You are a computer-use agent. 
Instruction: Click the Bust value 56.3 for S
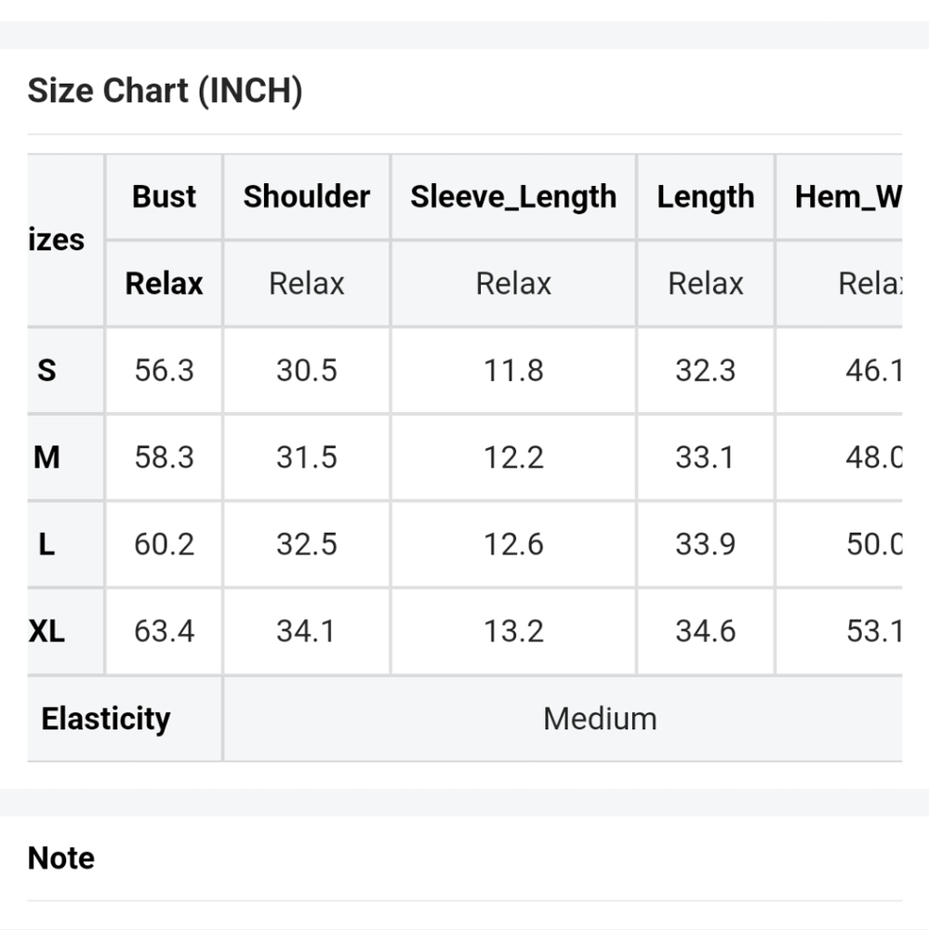[165, 371]
